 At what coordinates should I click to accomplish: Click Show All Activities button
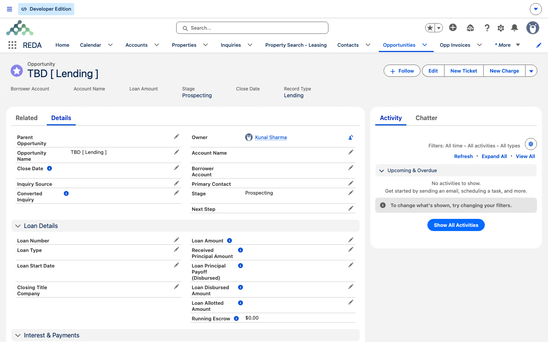tap(456, 225)
